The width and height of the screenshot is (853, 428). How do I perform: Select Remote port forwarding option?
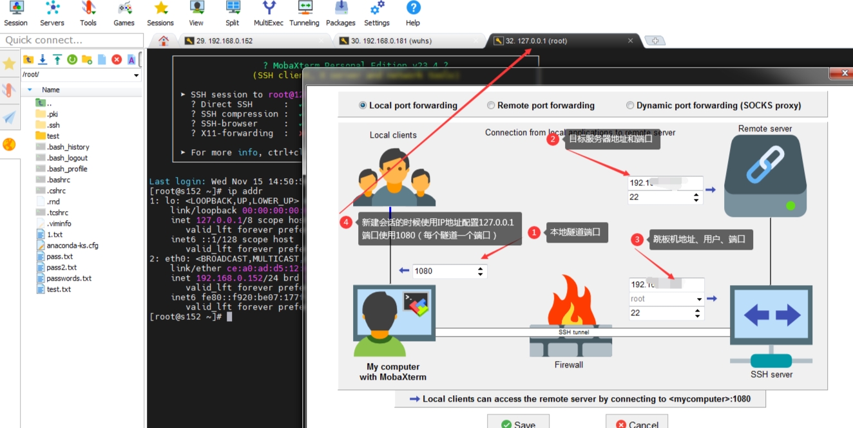coord(491,106)
